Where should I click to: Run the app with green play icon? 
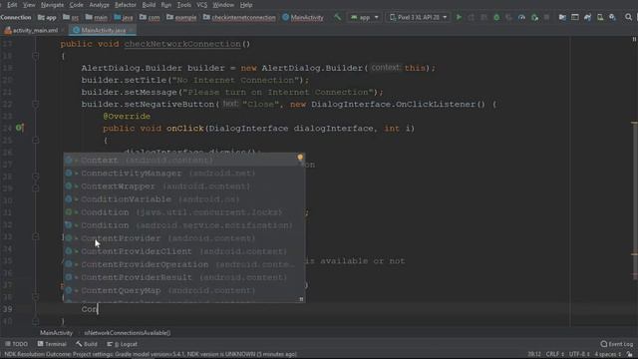coord(459,17)
